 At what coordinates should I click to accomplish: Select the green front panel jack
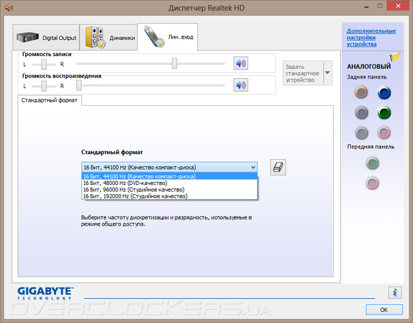pos(372,163)
